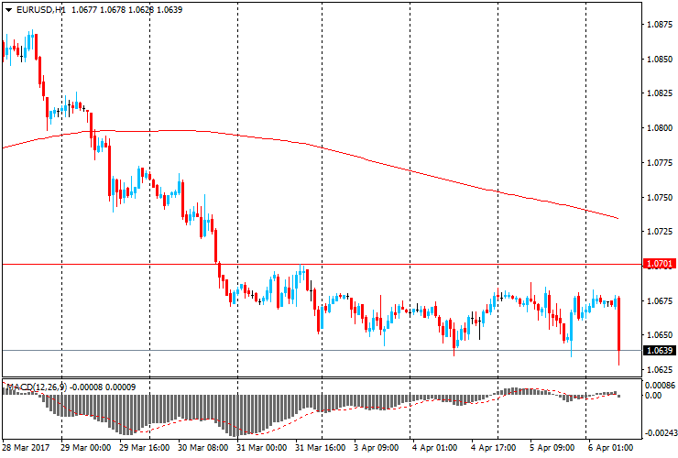This screenshot has width=678, height=458.
Task: Click the OHLC values 1.0677 1.0678 1.0628 1.0639
Action: click(x=126, y=9)
